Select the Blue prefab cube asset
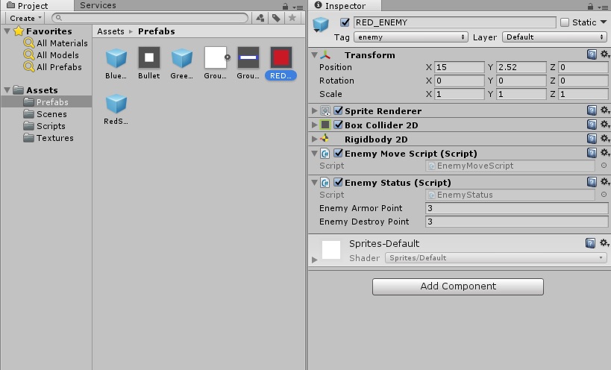The image size is (611, 370). (x=116, y=58)
